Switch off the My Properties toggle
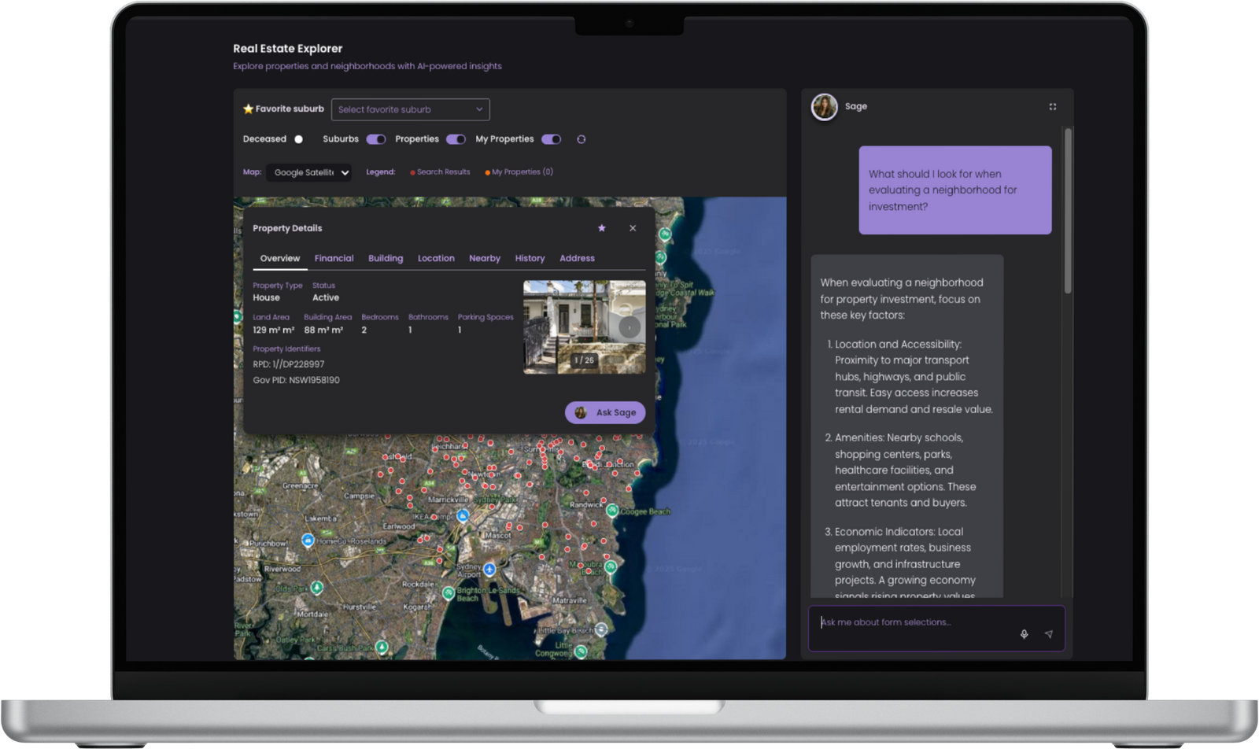This screenshot has width=1259, height=749. click(551, 139)
